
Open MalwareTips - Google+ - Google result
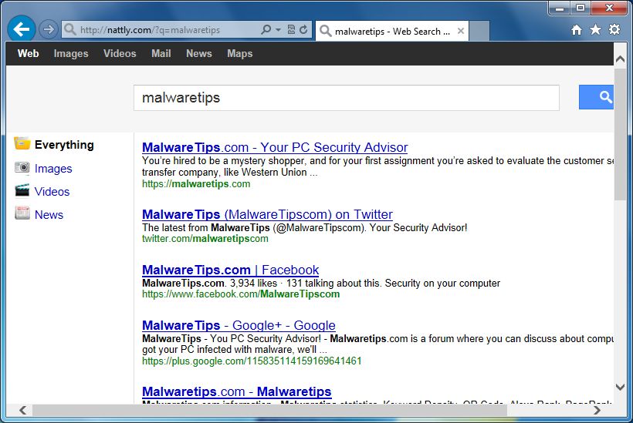click(239, 325)
